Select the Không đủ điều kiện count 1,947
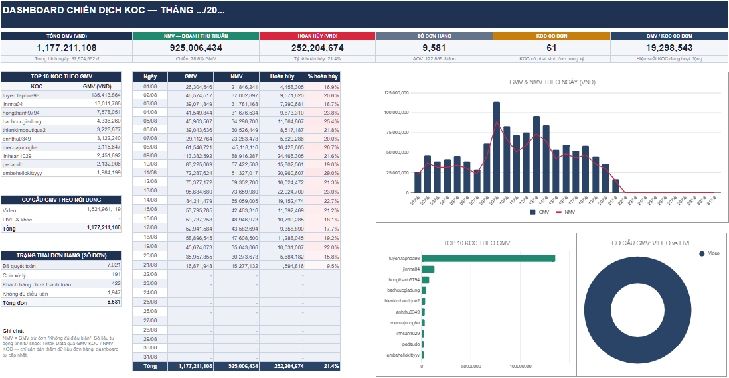 tap(114, 293)
